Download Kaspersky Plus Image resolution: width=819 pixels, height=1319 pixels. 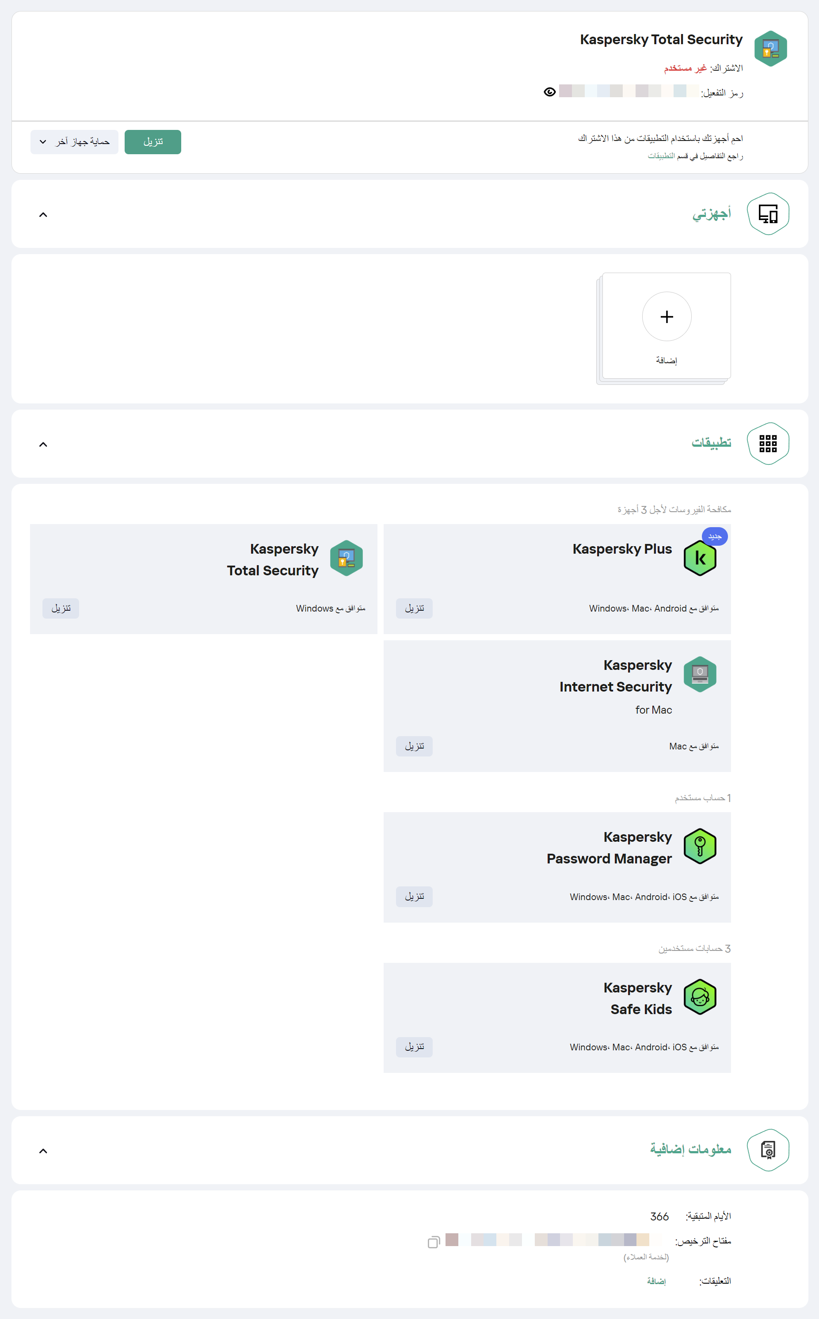[414, 608]
